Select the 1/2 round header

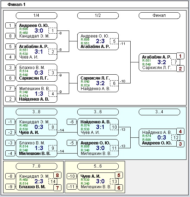click(x=98, y=15)
